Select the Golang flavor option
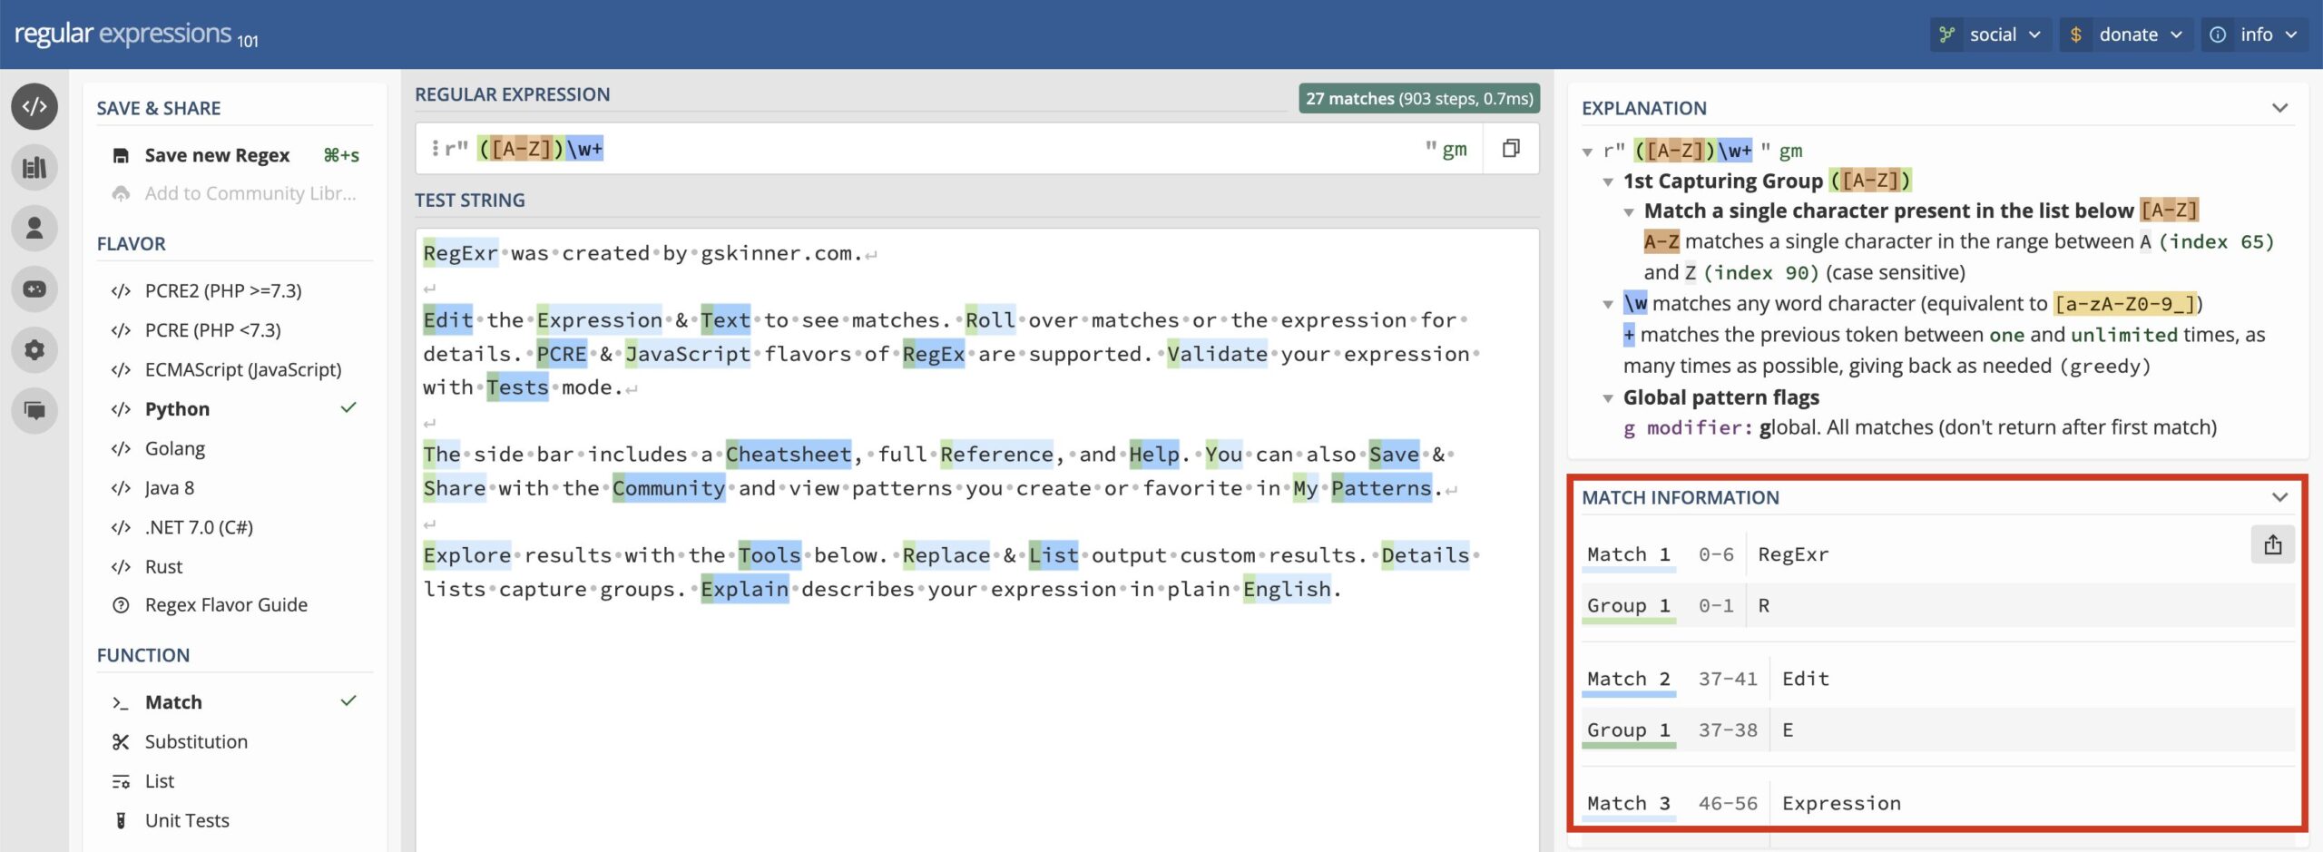This screenshot has width=2323, height=852. [x=174, y=449]
